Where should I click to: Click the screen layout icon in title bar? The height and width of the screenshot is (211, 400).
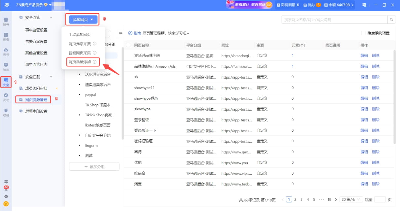[364, 5]
